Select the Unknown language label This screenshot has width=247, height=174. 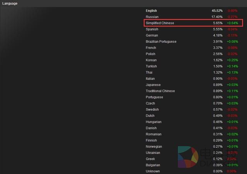[x=153, y=171]
